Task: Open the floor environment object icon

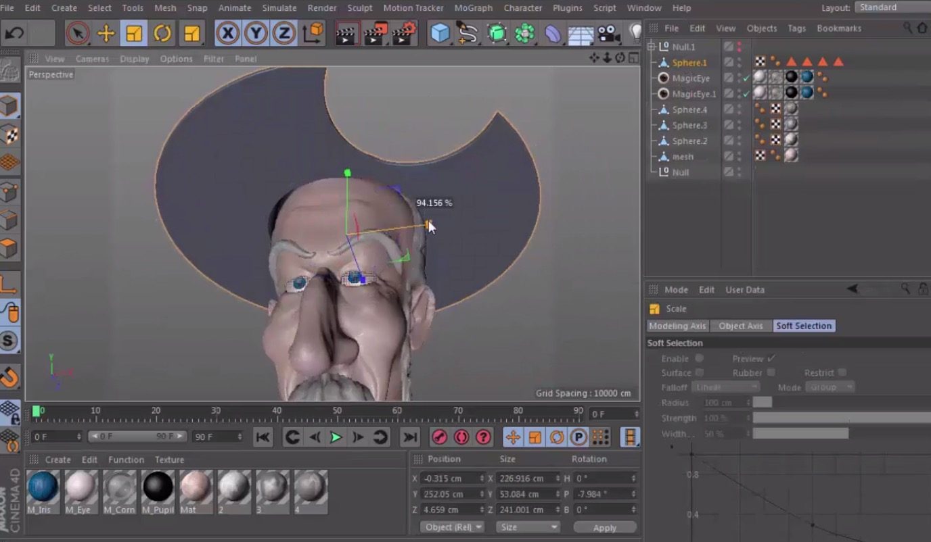Action: click(x=581, y=33)
